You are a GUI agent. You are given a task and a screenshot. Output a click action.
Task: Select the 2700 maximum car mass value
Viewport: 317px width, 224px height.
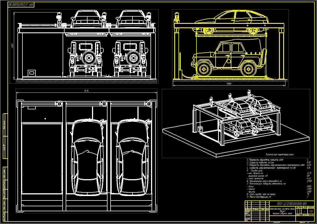click(309, 181)
